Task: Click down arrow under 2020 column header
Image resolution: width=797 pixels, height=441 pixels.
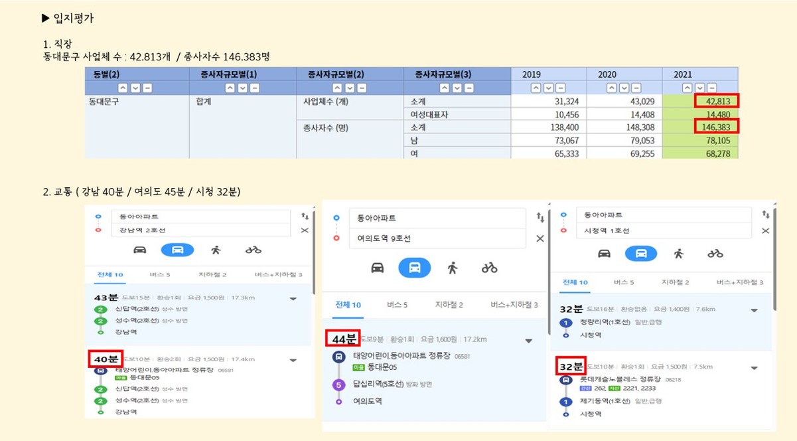Action: tap(624, 88)
